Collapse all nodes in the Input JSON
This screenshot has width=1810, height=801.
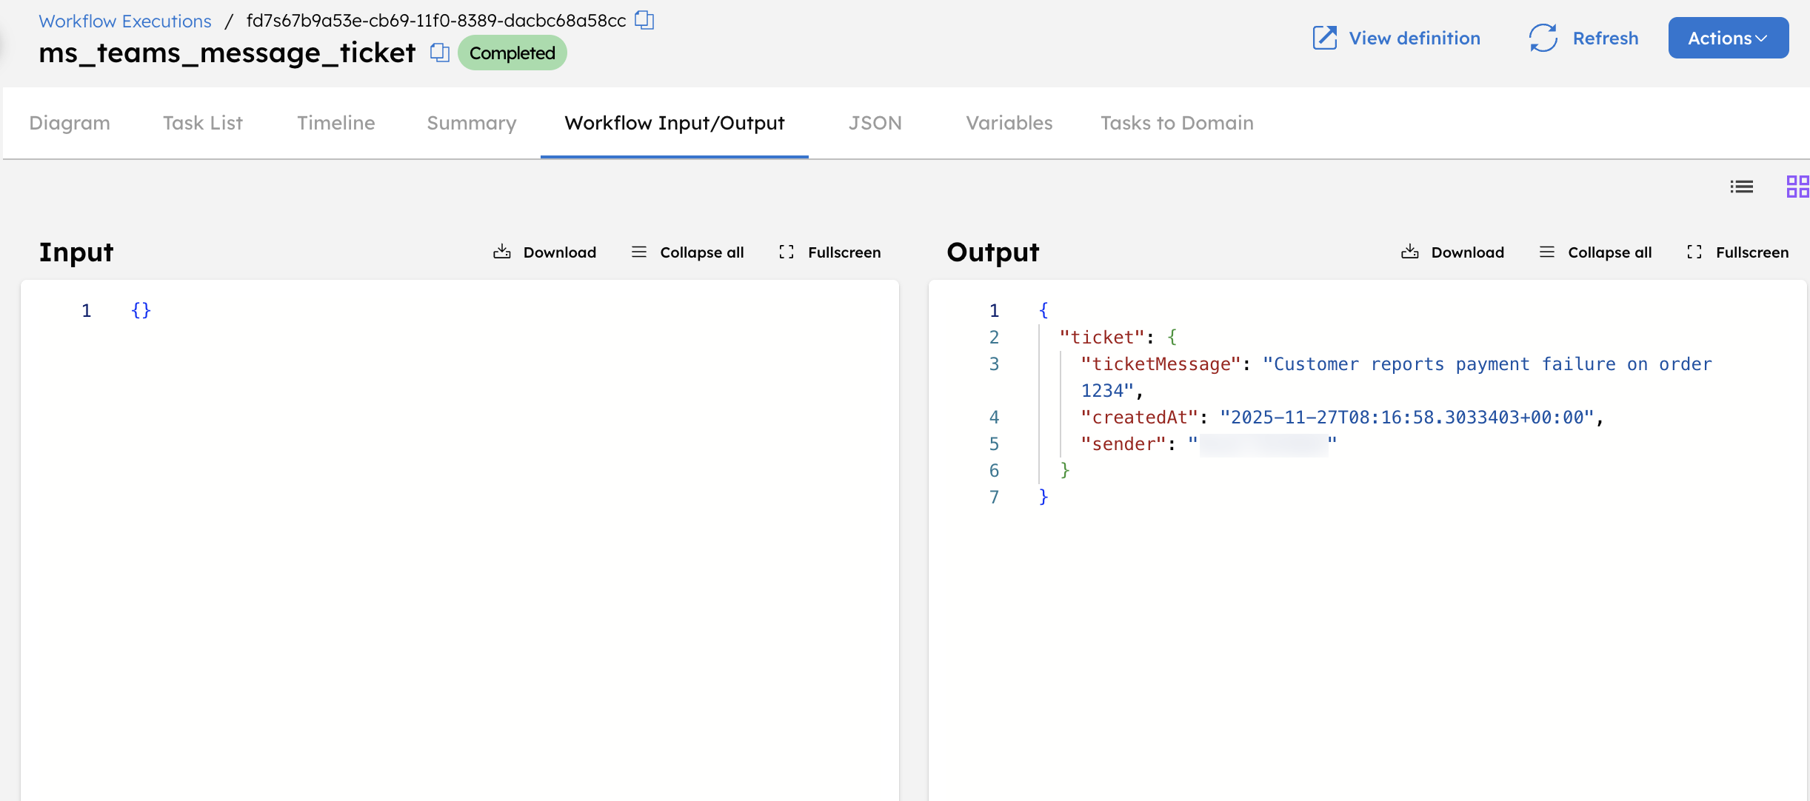(687, 252)
